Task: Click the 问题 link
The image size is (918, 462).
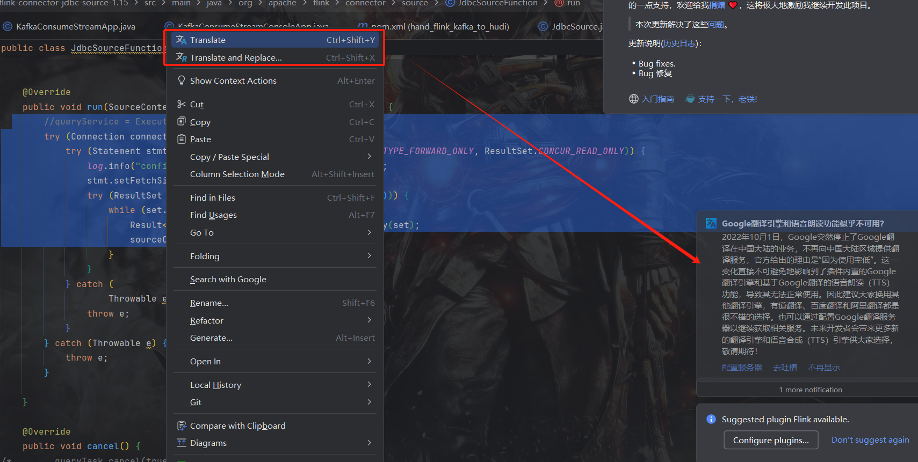Action: point(716,24)
